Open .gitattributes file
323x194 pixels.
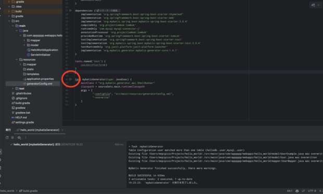(x=21, y=93)
